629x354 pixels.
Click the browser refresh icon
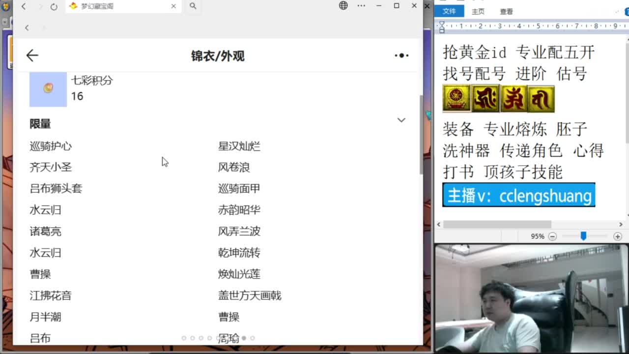pyautogui.click(x=54, y=6)
